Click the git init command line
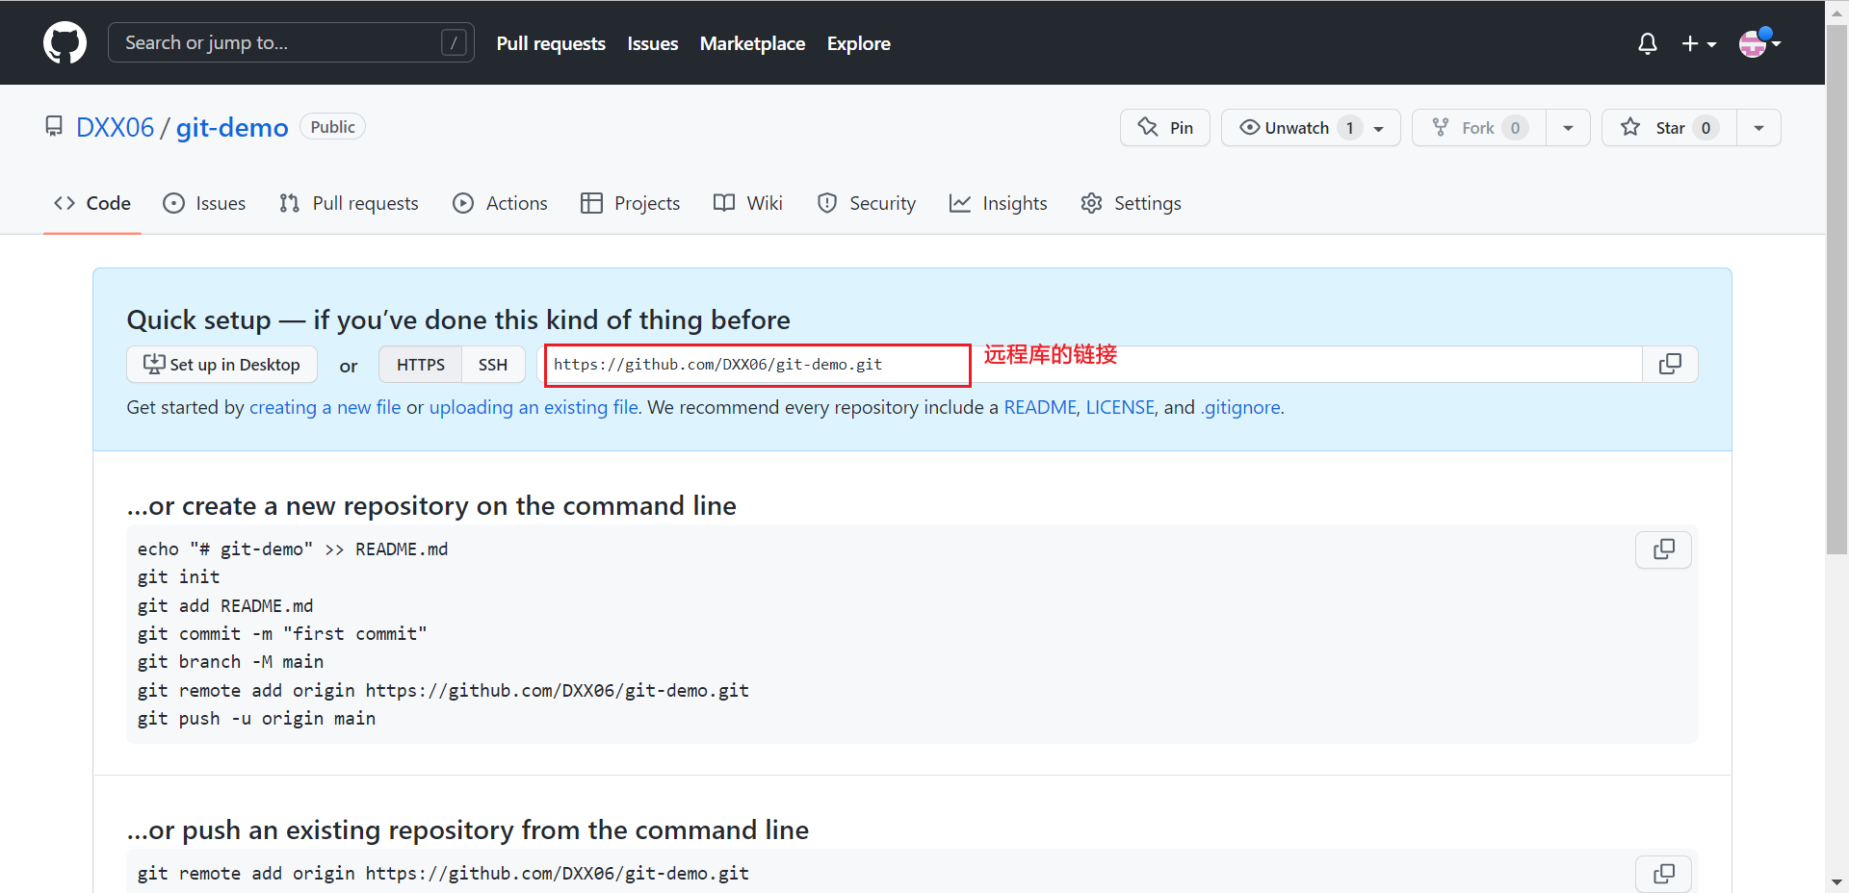 point(179,577)
